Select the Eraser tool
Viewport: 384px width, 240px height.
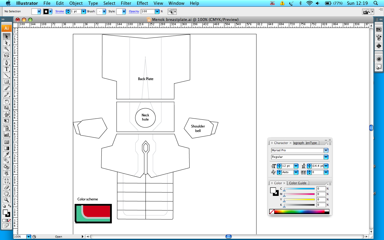click(7, 187)
